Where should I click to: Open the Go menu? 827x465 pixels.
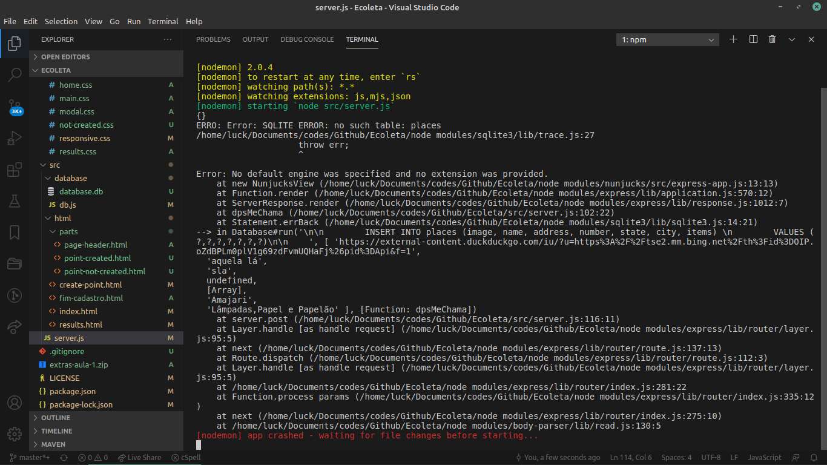click(114, 21)
